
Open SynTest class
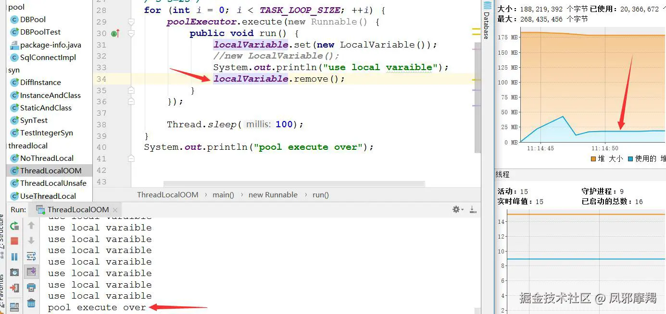coord(34,121)
